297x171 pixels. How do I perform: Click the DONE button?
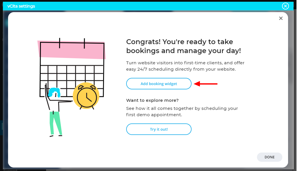[x=269, y=157]
